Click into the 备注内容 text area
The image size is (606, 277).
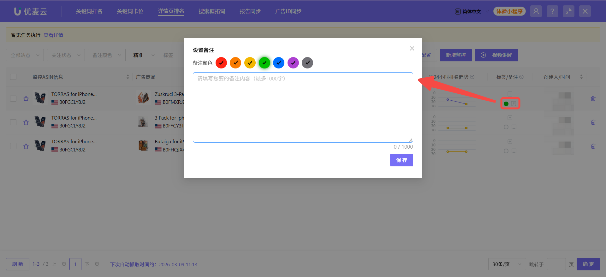303,107
